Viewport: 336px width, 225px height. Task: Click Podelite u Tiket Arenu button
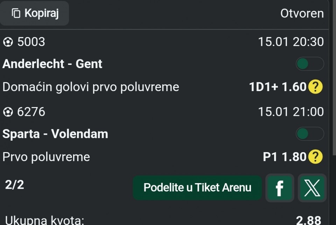pyautogui.click(x=197, y=188)
